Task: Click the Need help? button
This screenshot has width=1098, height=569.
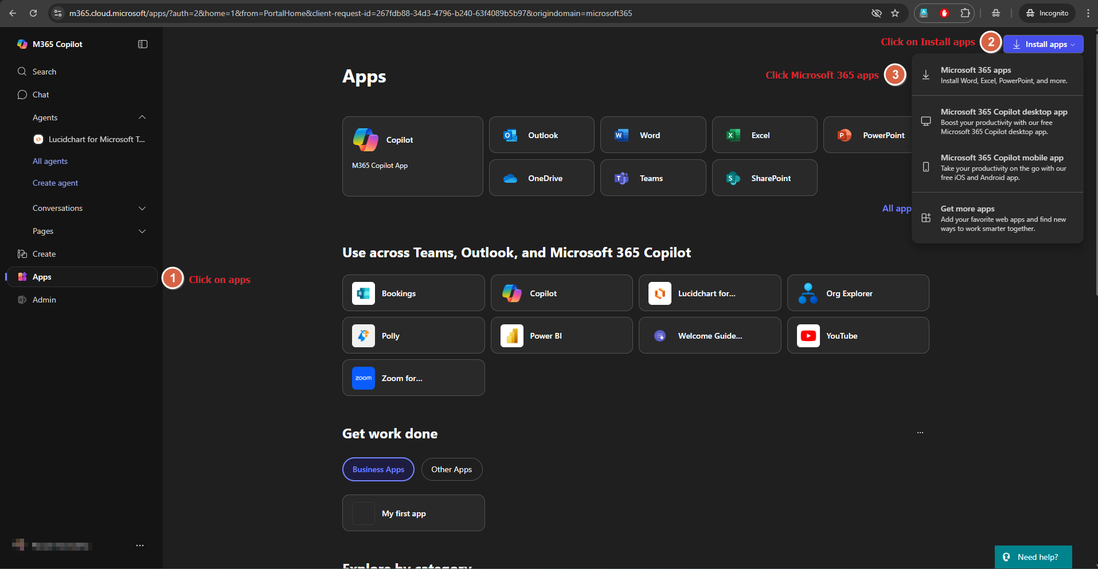Action: (x=1033, y=557)
